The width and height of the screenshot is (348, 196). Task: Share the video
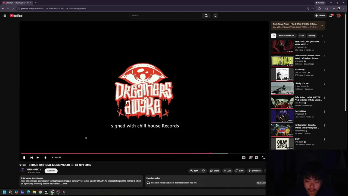[214, 171]
